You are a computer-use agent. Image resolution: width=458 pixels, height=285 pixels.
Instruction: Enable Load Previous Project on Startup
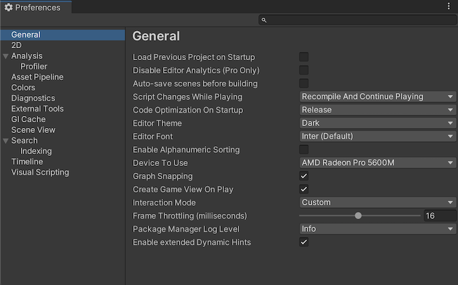pyautogui.click(x=304, y=57)
